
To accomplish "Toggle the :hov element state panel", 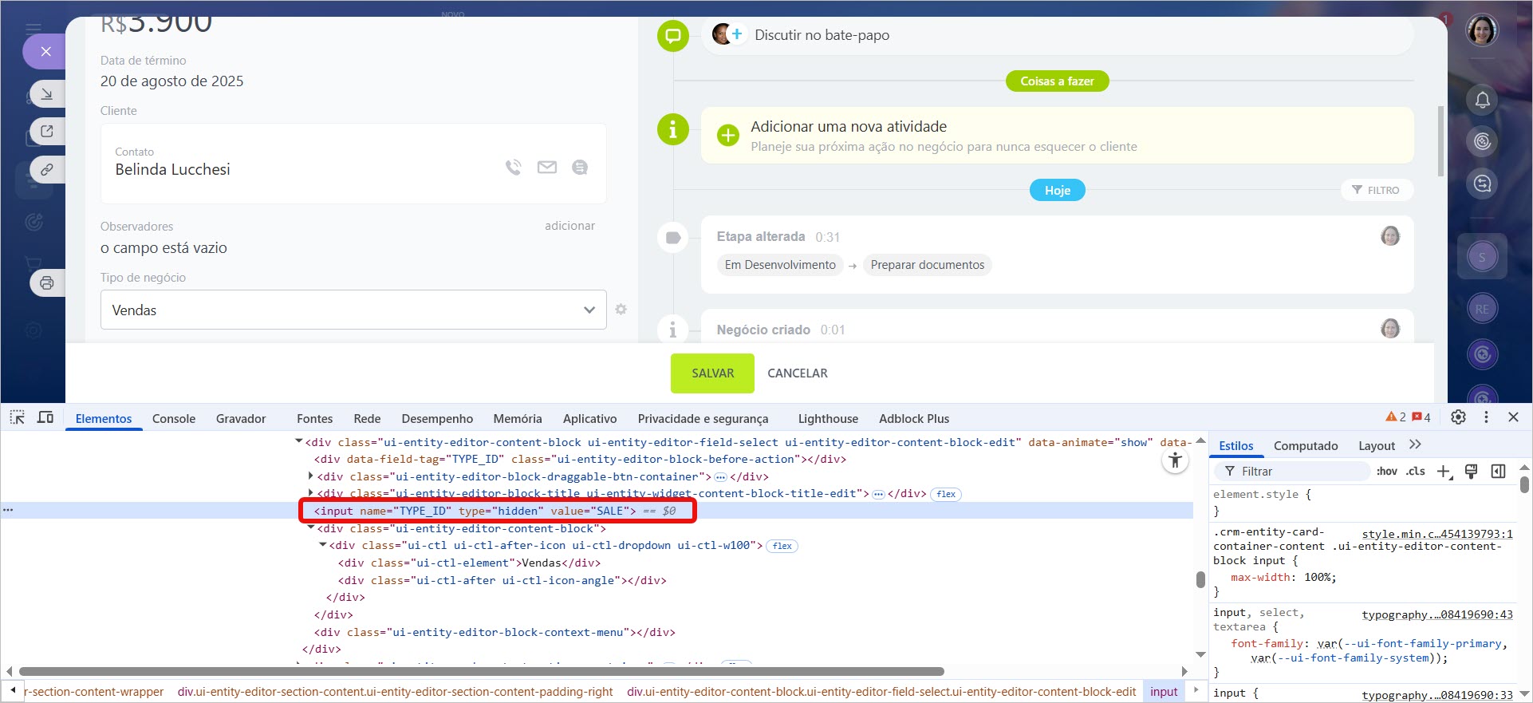I will 1386,472.
